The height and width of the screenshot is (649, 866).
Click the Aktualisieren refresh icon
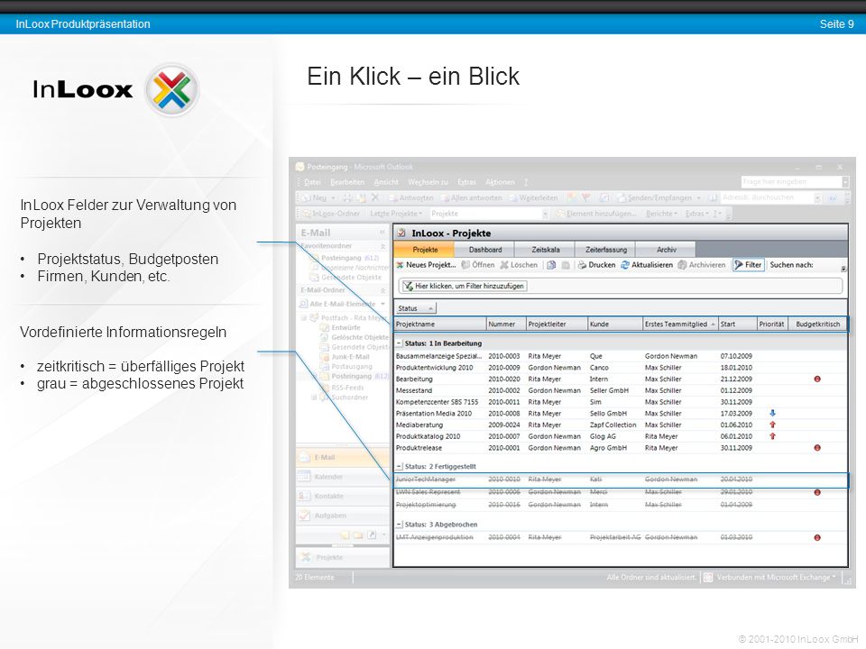point(625,265)
